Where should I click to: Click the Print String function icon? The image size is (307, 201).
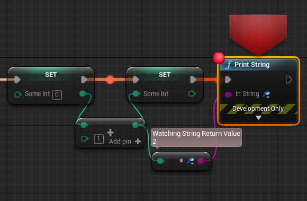(229, 65)
